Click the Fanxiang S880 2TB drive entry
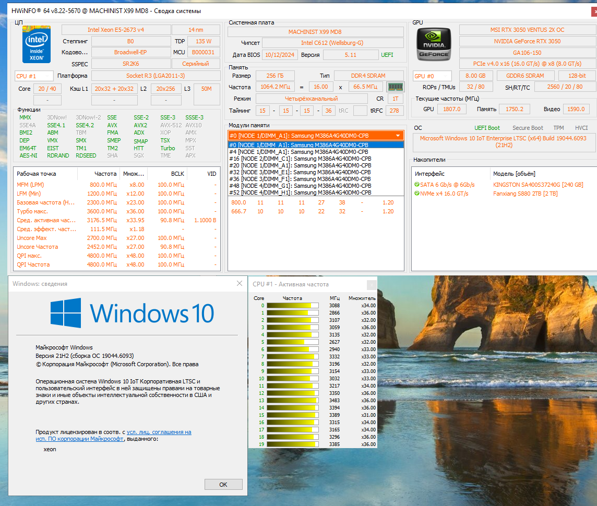Screen dimensions: 597x506 [526, 193]
